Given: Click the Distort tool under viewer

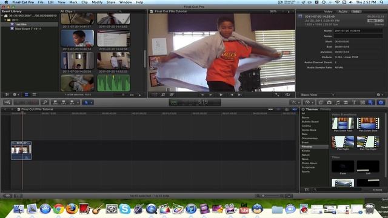Looking at the screenshot, I should (172, 94).
